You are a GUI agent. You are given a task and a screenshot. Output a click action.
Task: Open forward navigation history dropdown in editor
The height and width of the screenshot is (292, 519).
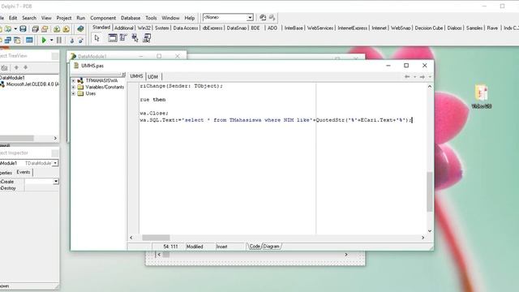pyautogui.click(x=430, y=77)
